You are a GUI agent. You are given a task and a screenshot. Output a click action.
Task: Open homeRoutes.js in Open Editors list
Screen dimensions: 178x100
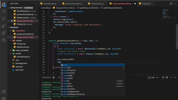(x=23, y=11)
